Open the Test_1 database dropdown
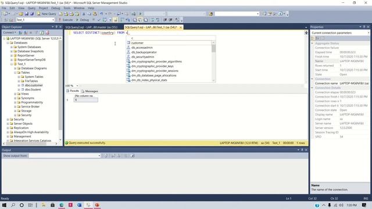 click(x=53, y=20)
